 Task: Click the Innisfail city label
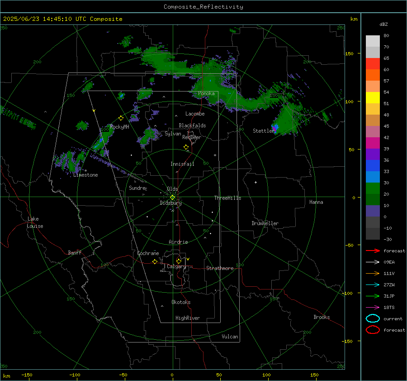click(x=182, y=164)
